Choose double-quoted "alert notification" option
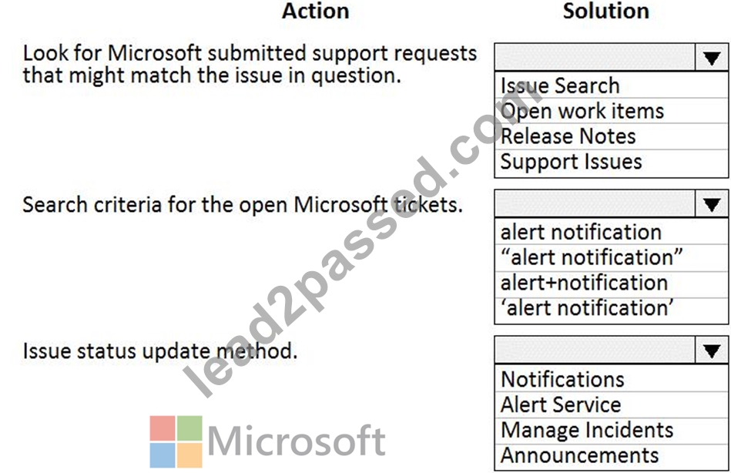The height and width of the screenshot is (473, 731). pyautogui.click(x=611, y=257)
